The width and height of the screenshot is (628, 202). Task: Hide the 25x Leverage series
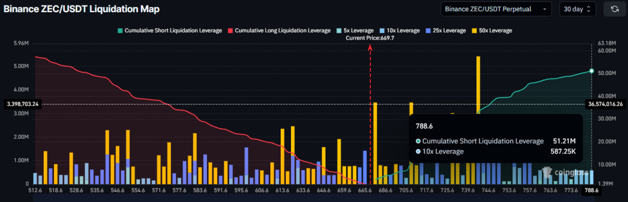[445, 30]
